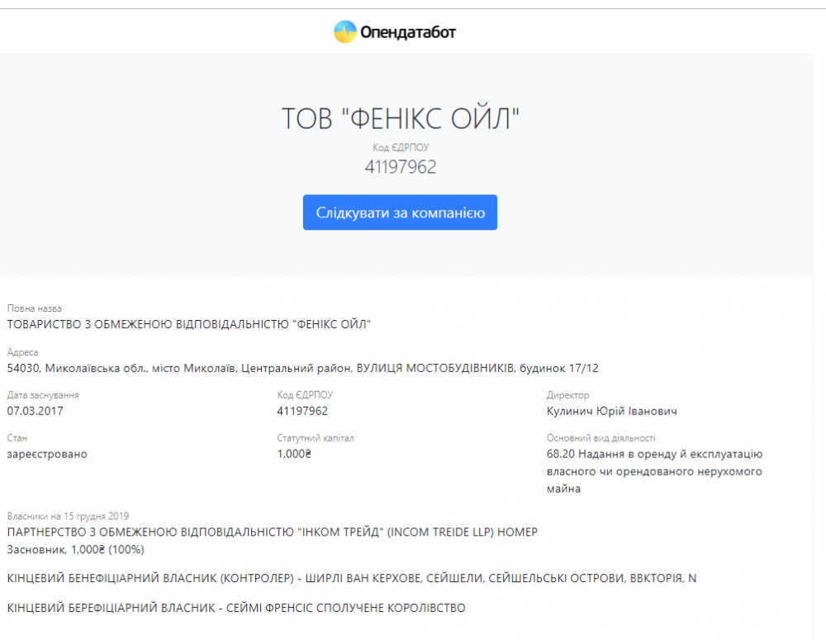Click the Повна назва label
This screenshot has width=826, height=640.
point(34,308)
